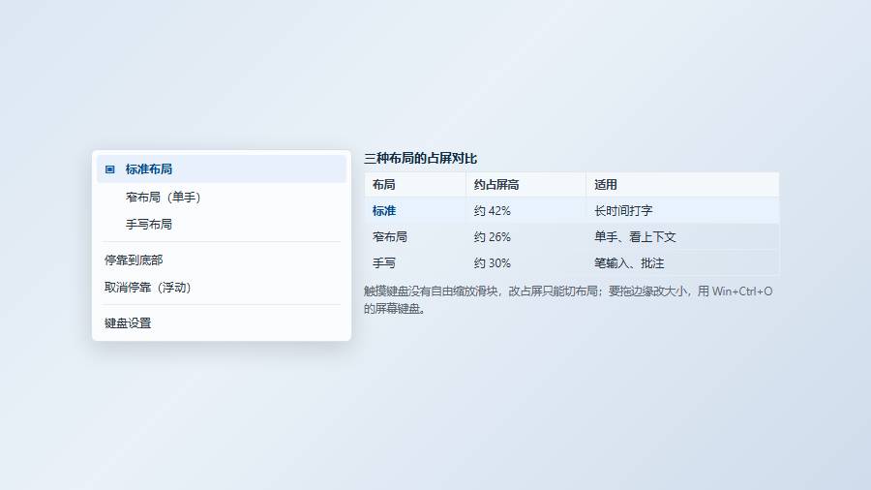The image size is (871, 490).
Task: Click the 约 42% cell
Action: (x=526, y=211)
